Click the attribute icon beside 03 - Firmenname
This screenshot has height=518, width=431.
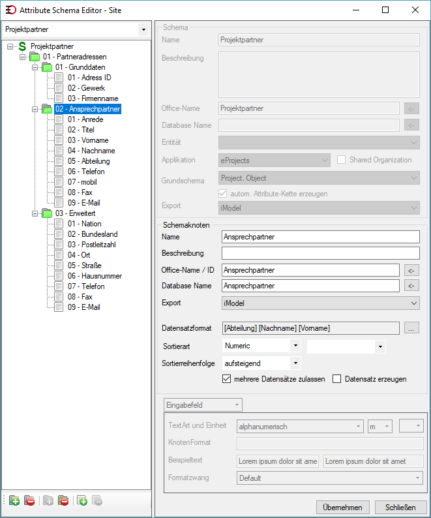point(59,99)
